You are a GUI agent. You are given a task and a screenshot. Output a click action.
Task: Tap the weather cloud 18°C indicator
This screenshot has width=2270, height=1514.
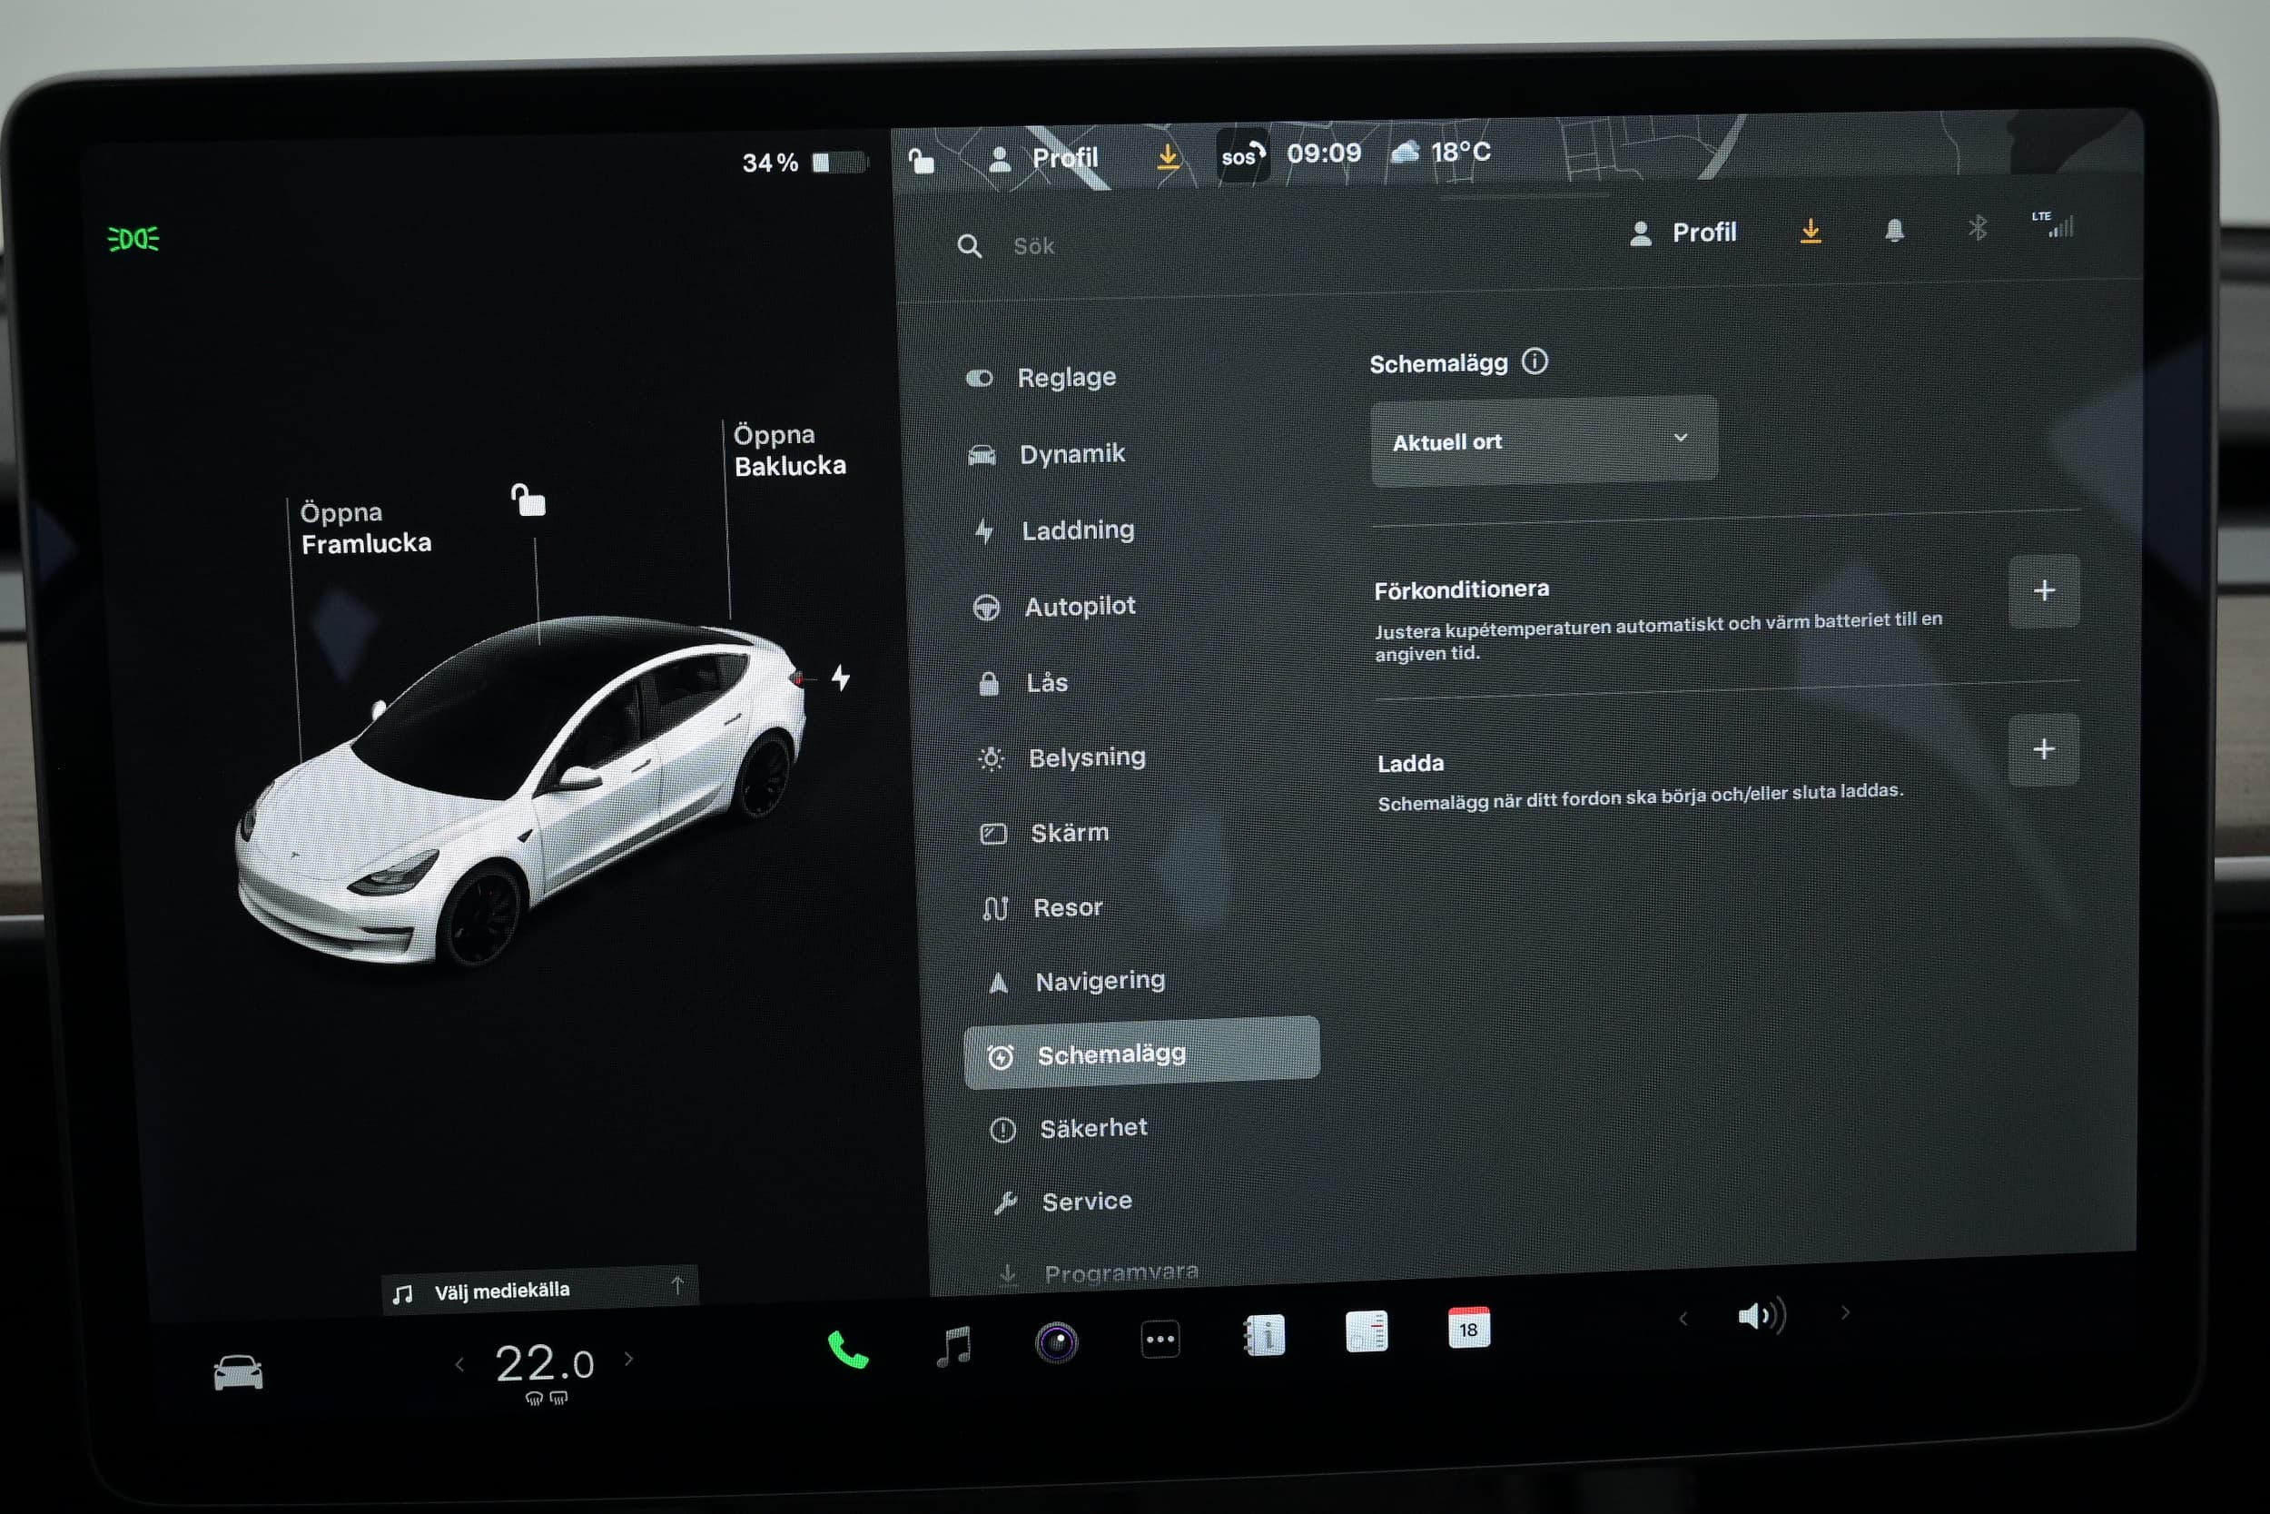tap(1441, 153)
